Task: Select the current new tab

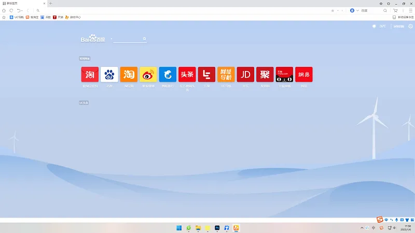Action: coord(24,4)
